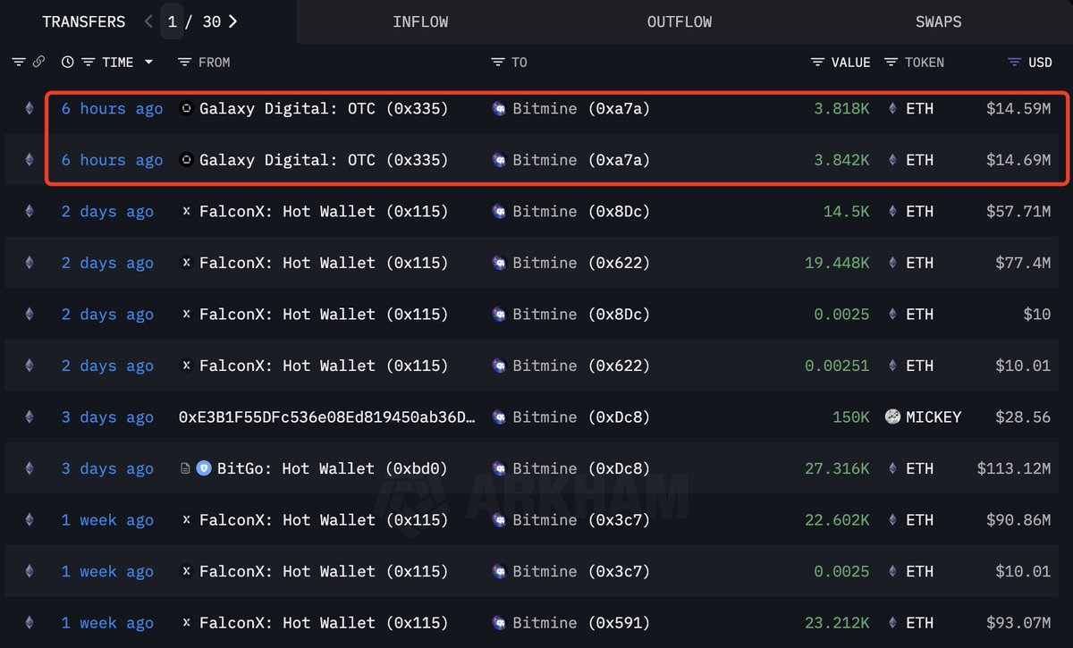Go to previous transfers page
The width and height of the screenshot is (1073, 648).
pos(148,21)
